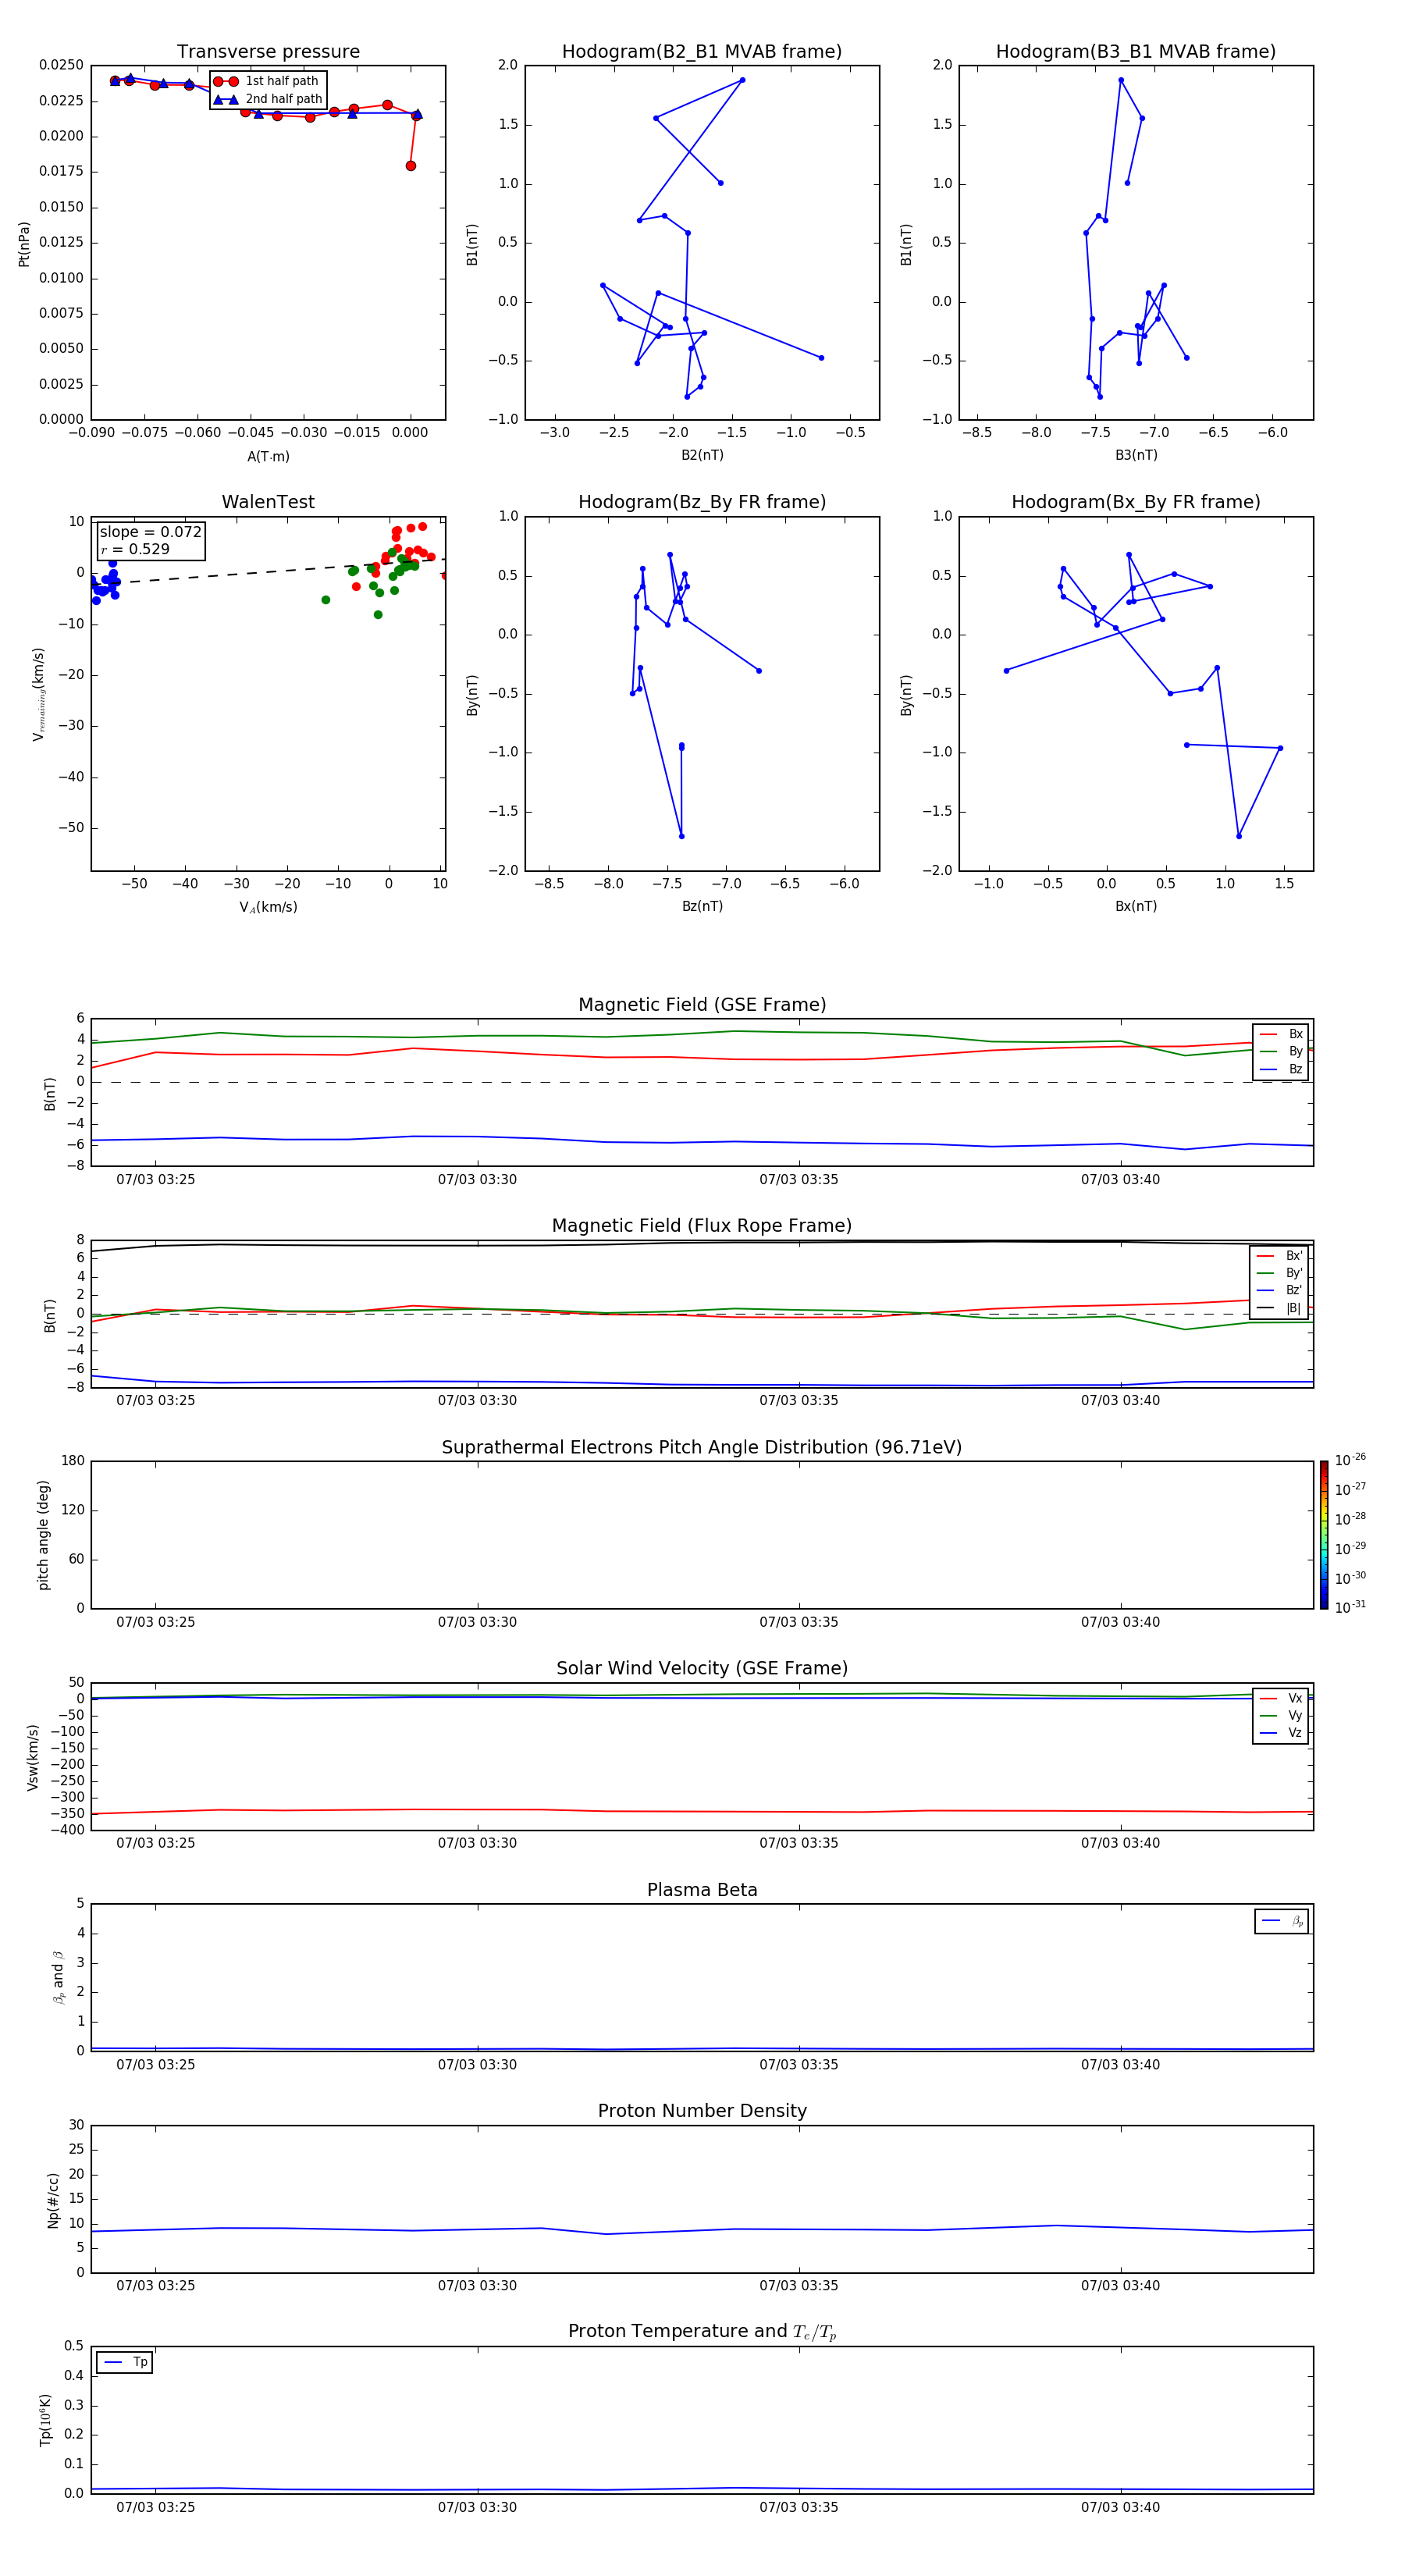Click the "Vsw(km/s)" y-axis label
Viewport: 1405px width, 2576px height.
click(x=33, y=1756)
